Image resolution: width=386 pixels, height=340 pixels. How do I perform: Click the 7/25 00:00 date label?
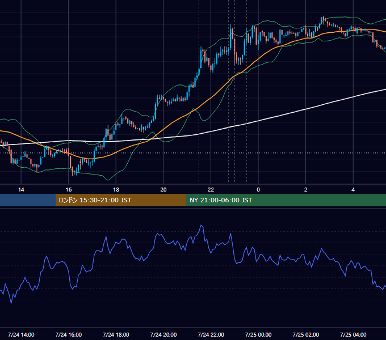coord(258,334)
